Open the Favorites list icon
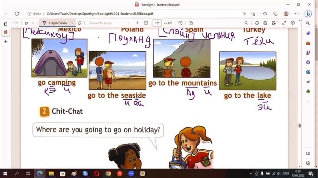The height and width of the screenshot is (178, 318). point(265,14)
